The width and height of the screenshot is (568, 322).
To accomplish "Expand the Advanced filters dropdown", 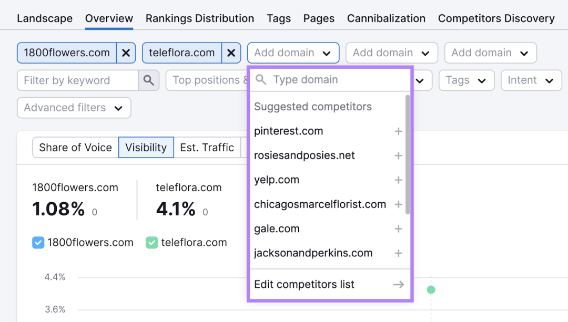I will tap(74, 108).
